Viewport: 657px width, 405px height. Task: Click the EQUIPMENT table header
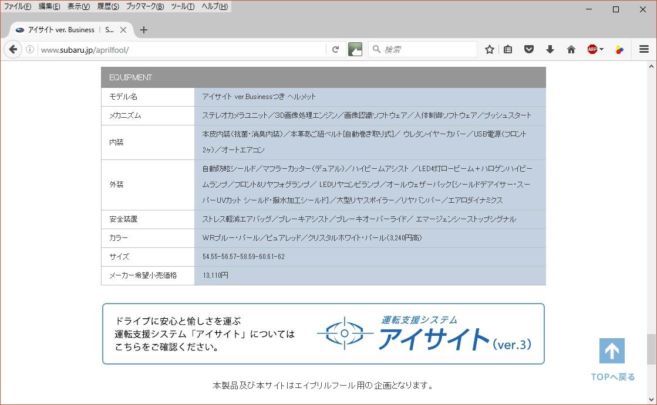point(323,77)
